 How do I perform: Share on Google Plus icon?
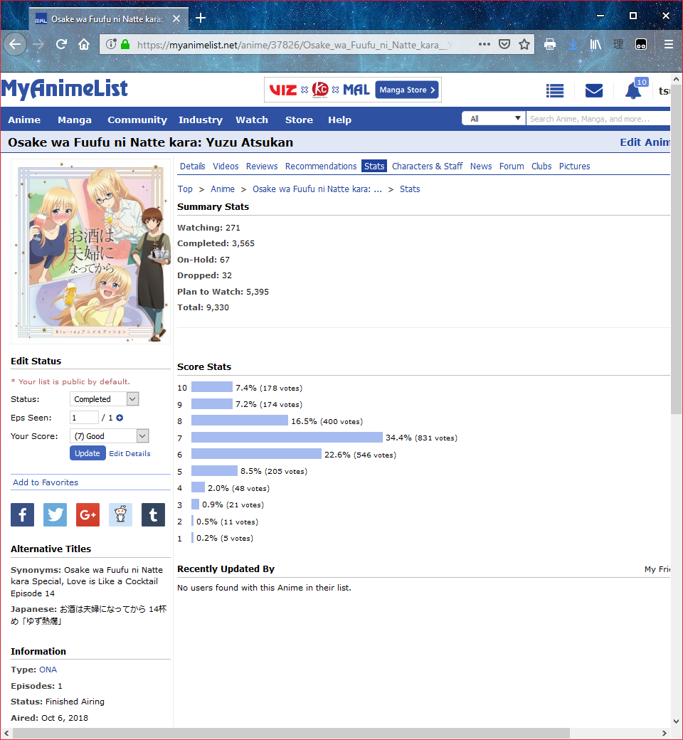tap(88, 514)
